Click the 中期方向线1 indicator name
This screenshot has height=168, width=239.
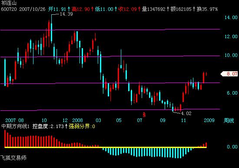point(15,126)
